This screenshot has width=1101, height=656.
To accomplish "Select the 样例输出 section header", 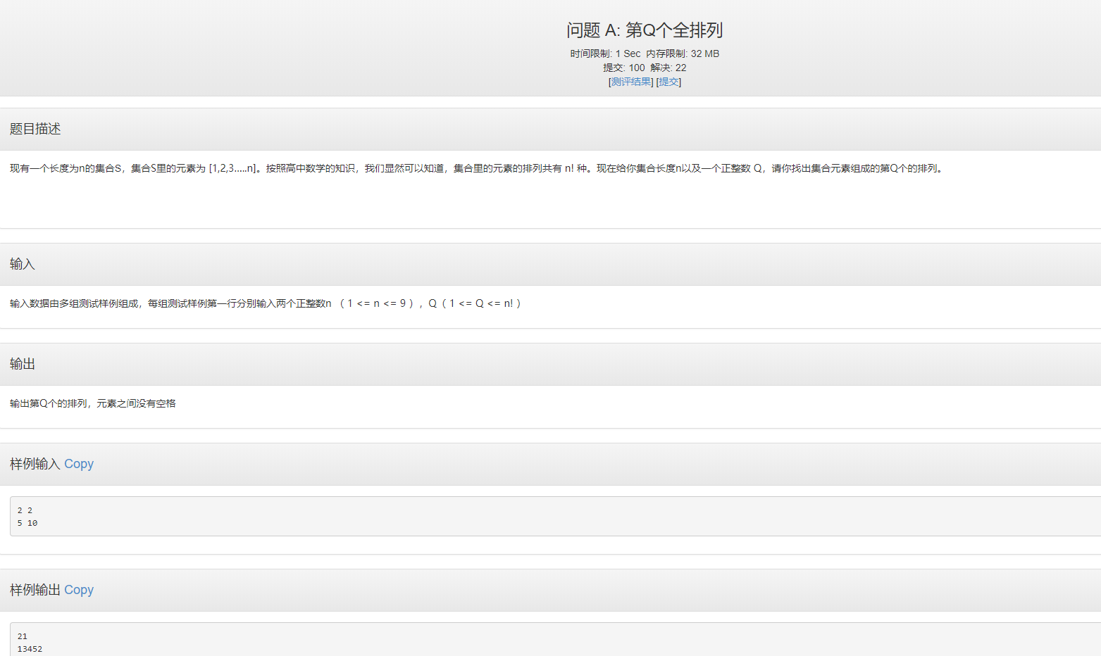I will pos(34,590).
